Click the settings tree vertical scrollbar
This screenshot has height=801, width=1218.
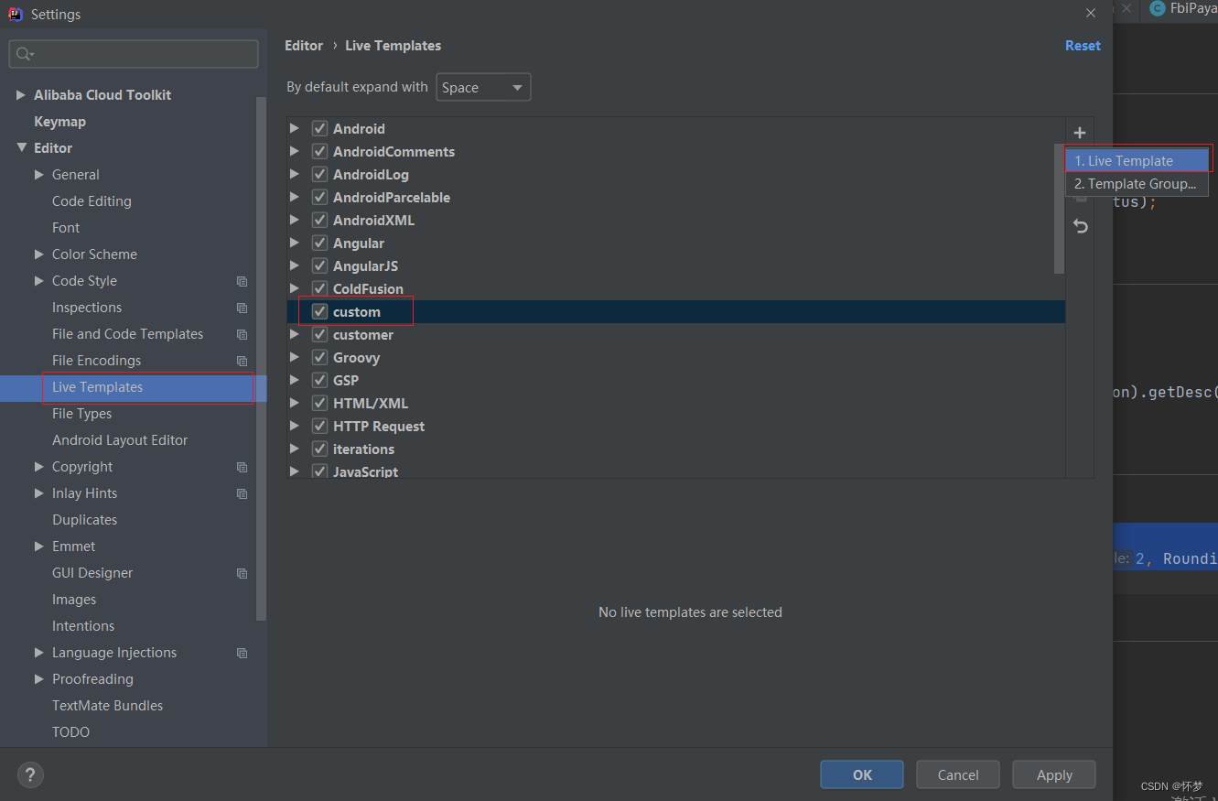tap(262, 357)
